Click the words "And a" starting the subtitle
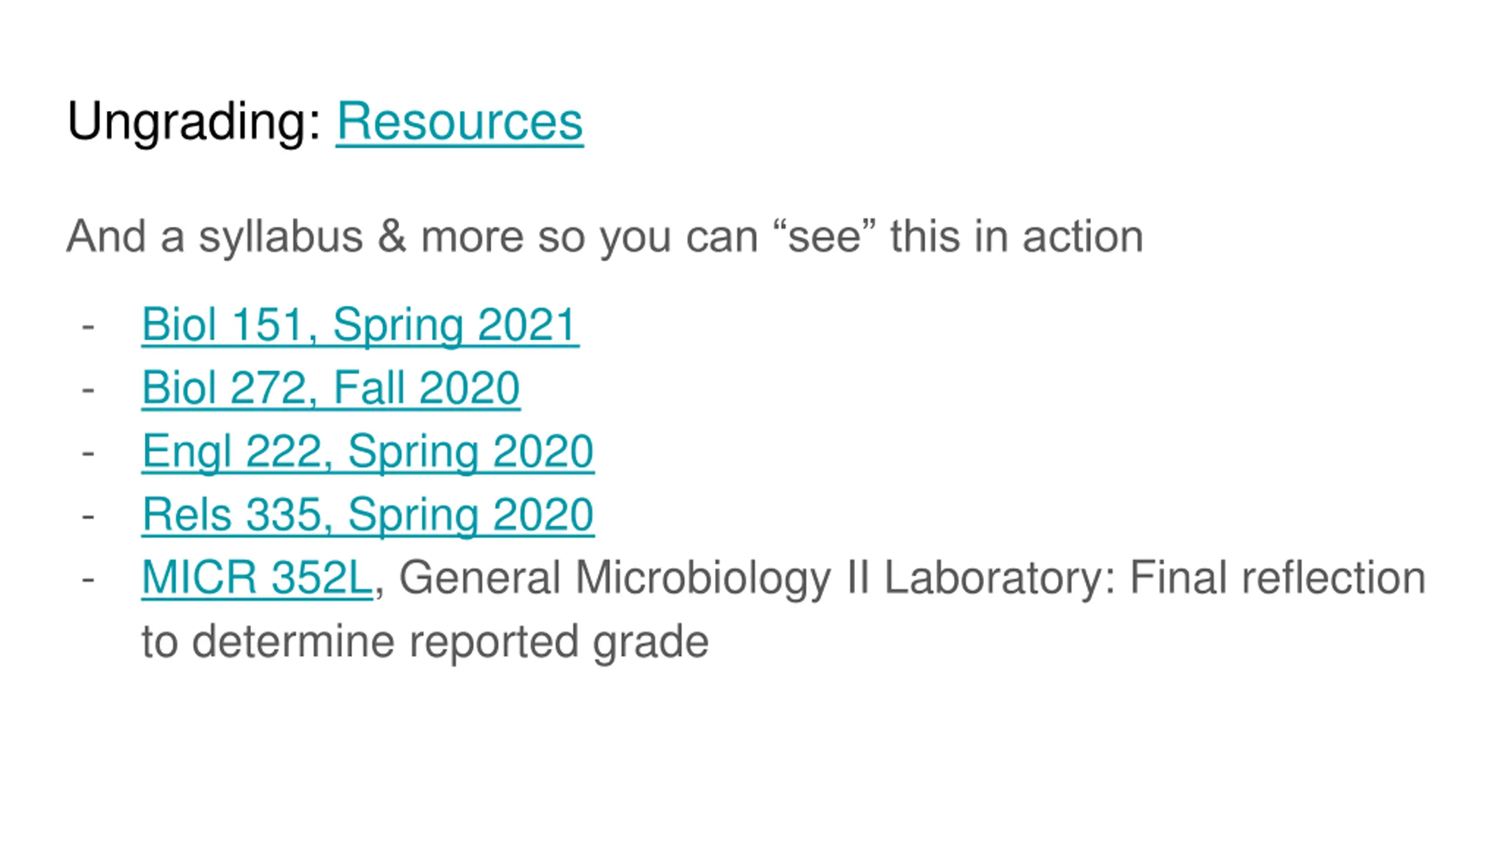This screenshot has height=844, width=1501. pyautogui.click(x=125, y=236)
